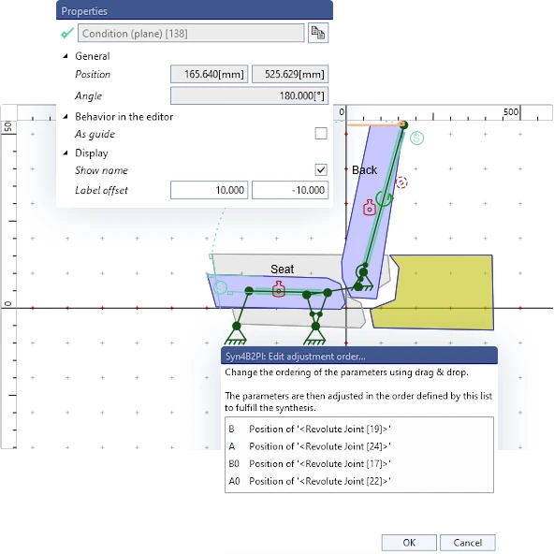Viewport: 554px width, 554px height.
Task: Select row B Revolute Joint [19]
Action: pos(359,429)
